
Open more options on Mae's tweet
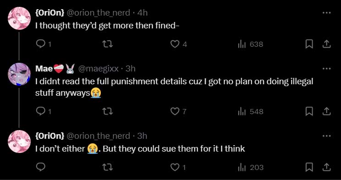326,69
